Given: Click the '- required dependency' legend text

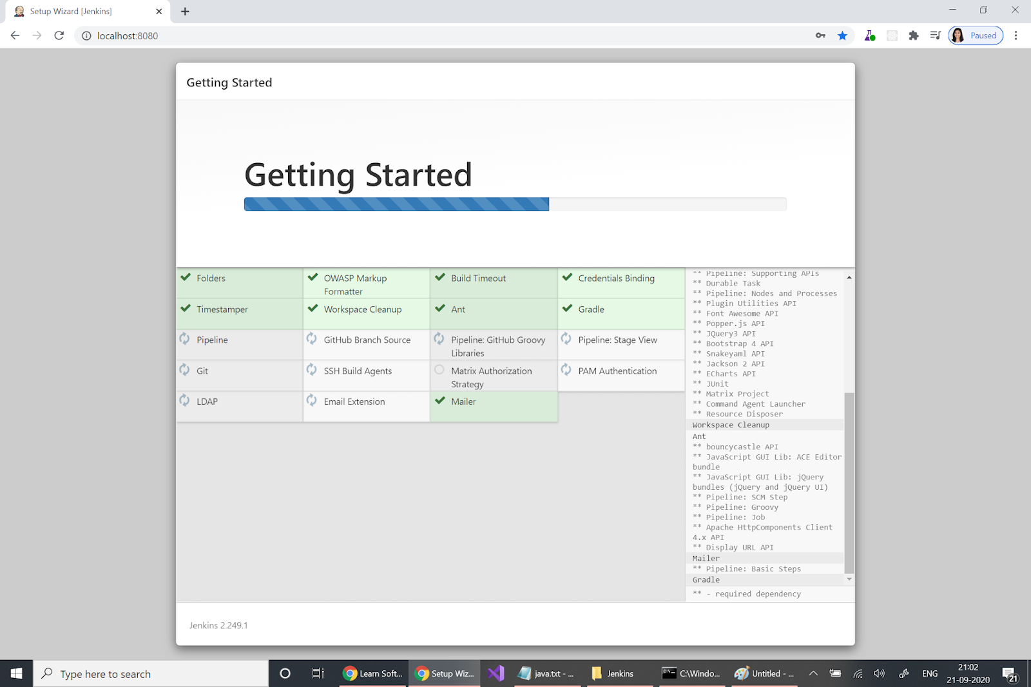Looking at the screenshot, I should 753,594.
